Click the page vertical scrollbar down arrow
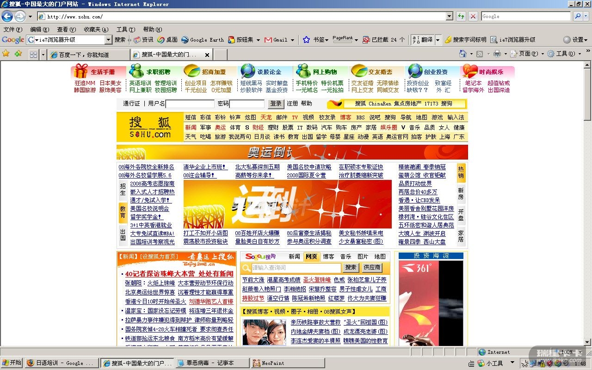This screenshot has height=370, width=592. 587,342
